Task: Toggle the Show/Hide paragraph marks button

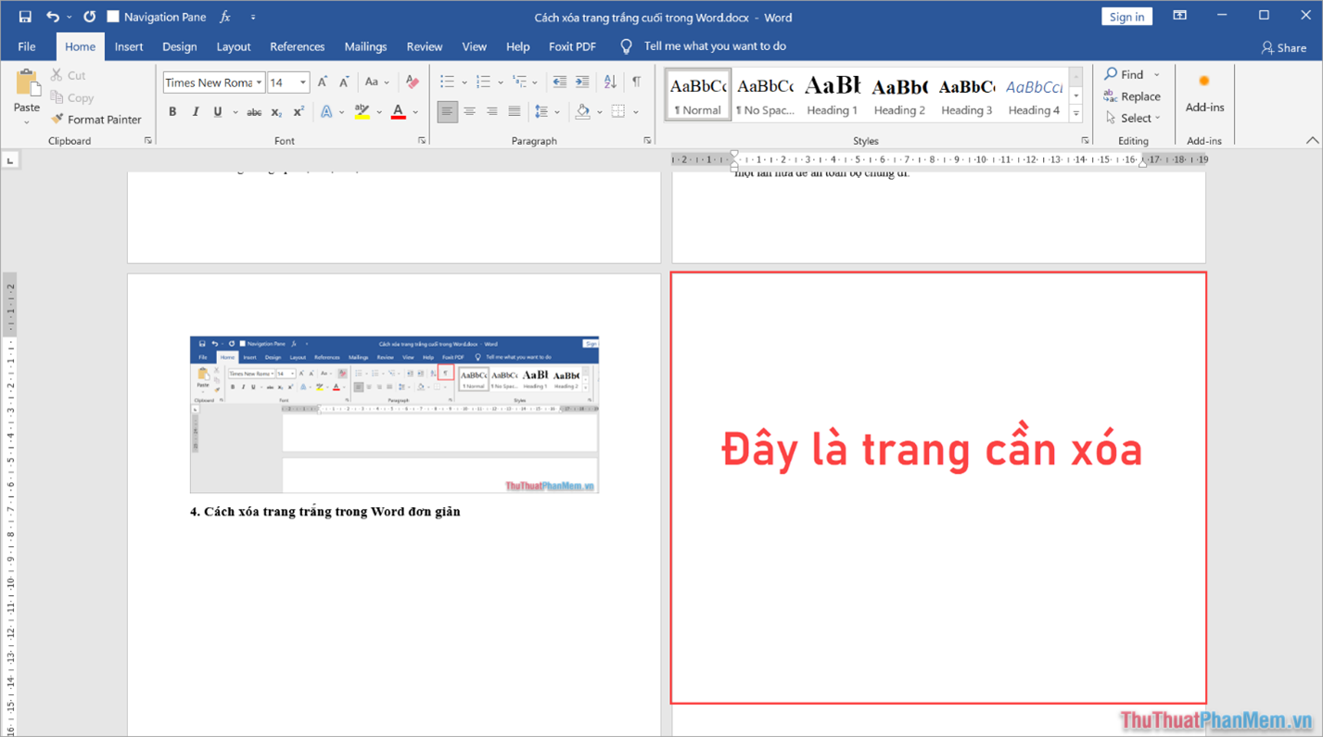Action: point(636,82)
